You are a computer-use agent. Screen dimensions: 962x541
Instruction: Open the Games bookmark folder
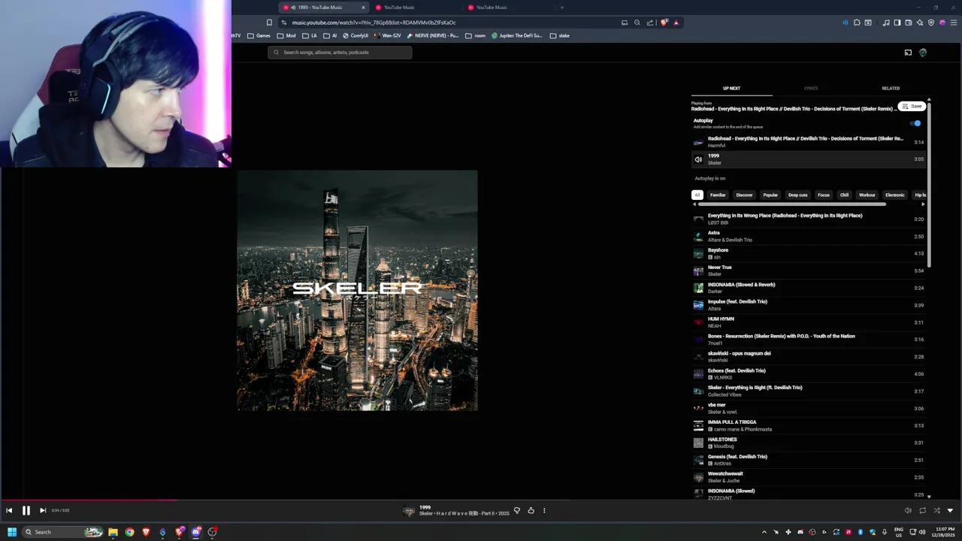259,35
